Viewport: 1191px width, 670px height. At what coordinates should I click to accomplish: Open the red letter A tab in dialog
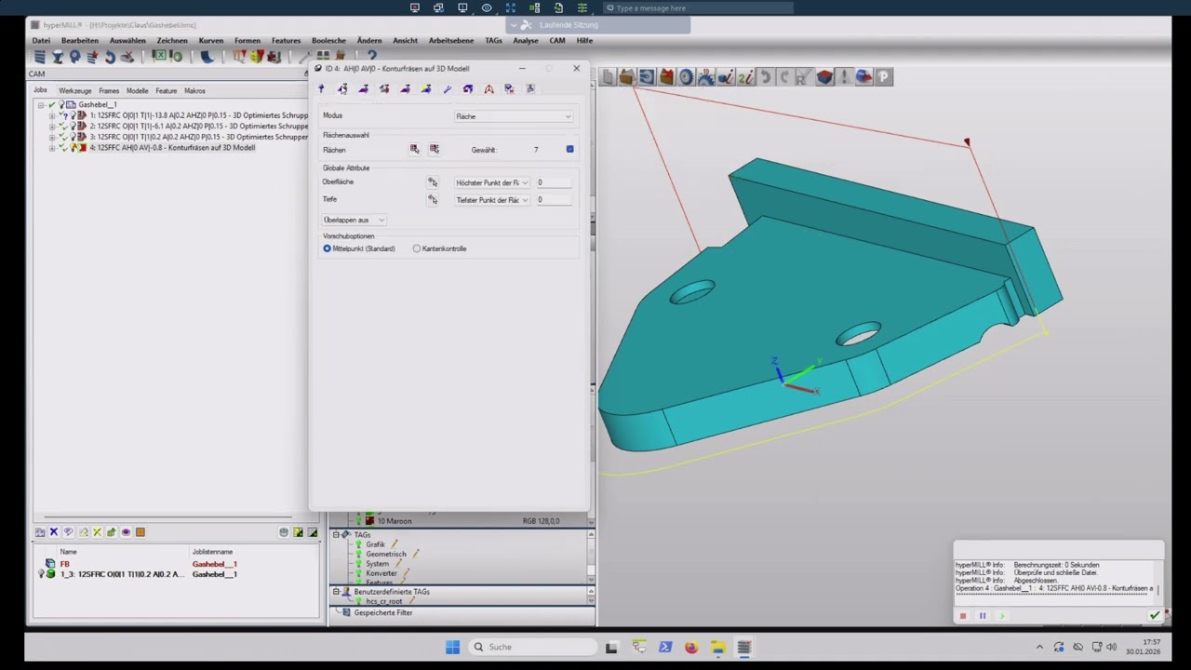pyautogui.click(x=488, y=88)
